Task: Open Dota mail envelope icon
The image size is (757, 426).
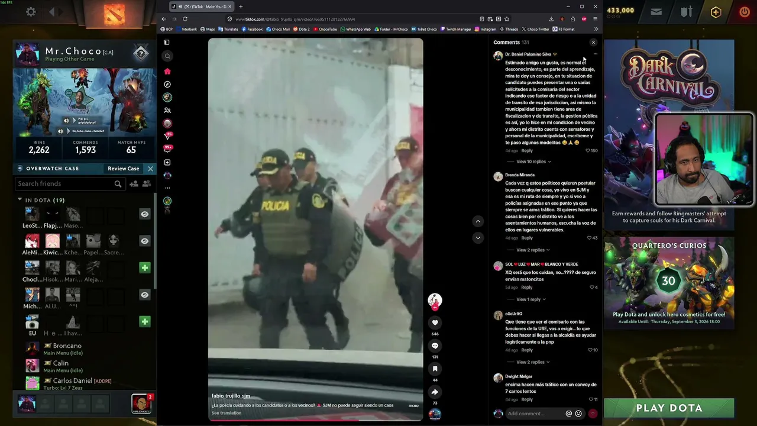Action: click(x=656, y=11)
